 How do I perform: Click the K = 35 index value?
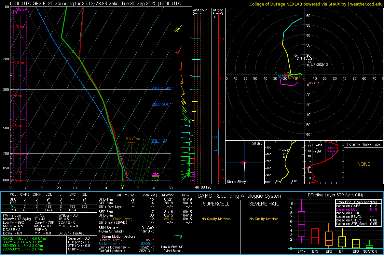(x=39, y=215)
